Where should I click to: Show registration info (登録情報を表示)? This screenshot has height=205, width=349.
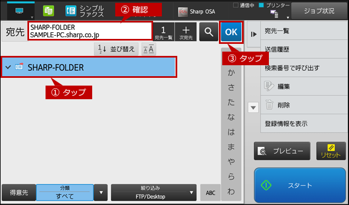coord(304,123)
